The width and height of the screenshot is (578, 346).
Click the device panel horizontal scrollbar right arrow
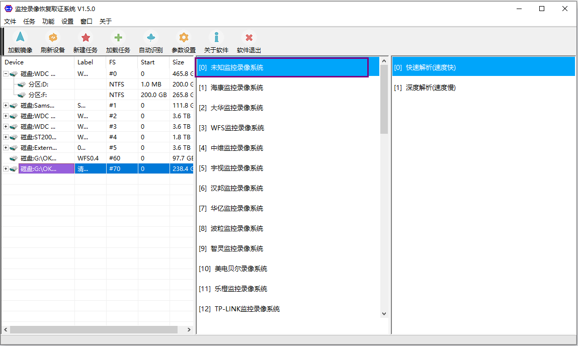tap(189, 330)
